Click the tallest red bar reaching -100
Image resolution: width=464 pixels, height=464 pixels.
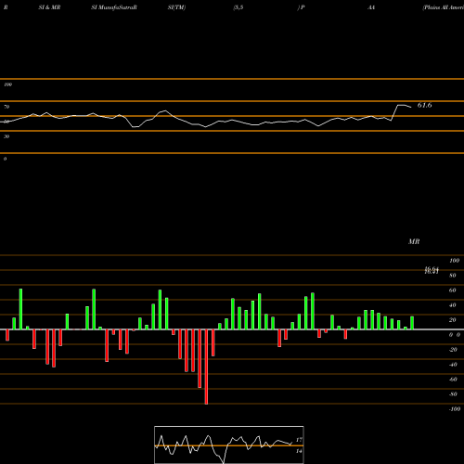[x=206, y=367]
